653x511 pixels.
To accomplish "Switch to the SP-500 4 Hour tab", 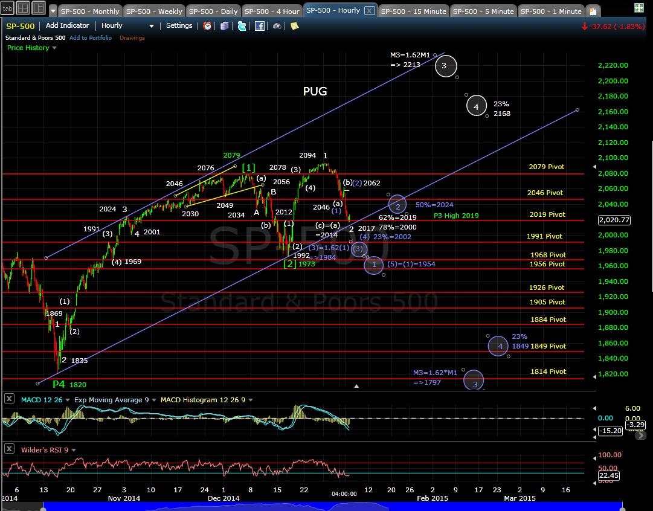I will pos(271,11).
